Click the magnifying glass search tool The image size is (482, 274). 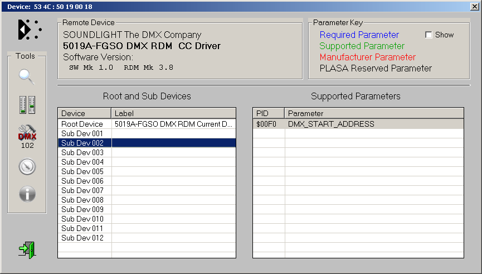[x=27, y=76]
